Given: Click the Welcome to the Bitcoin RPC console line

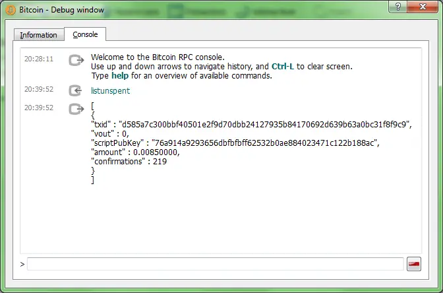Looking at the screenshot, I should pyautogui.click(x=158, y=57).
